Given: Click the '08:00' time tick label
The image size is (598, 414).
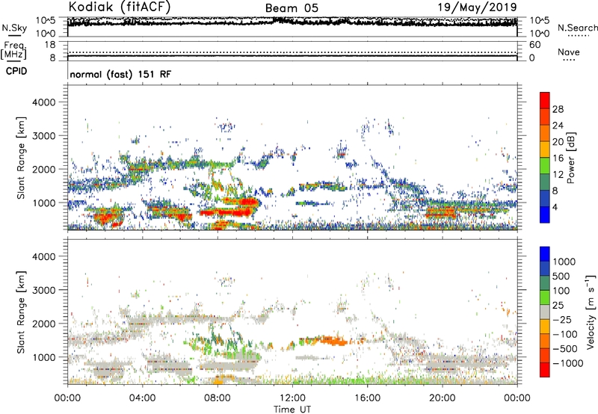Looking at the screenshot, I should click(217, 398).
